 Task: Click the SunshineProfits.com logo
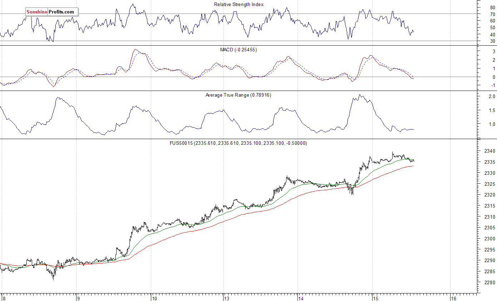coord(51,12)
